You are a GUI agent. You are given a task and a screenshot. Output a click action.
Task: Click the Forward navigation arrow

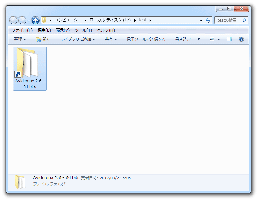22,20
